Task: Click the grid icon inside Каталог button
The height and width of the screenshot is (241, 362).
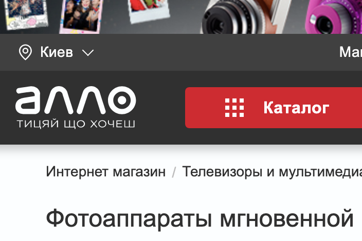Action: tap(234, 108)
